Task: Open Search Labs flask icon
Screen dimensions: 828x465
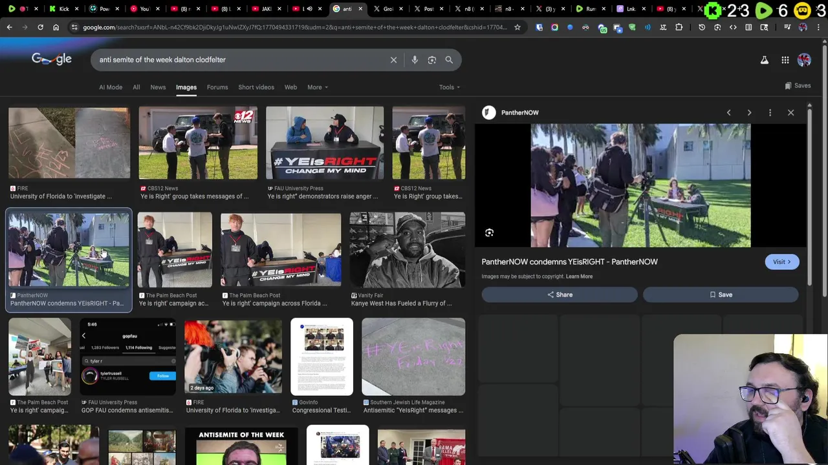Action: pos(764,60)
